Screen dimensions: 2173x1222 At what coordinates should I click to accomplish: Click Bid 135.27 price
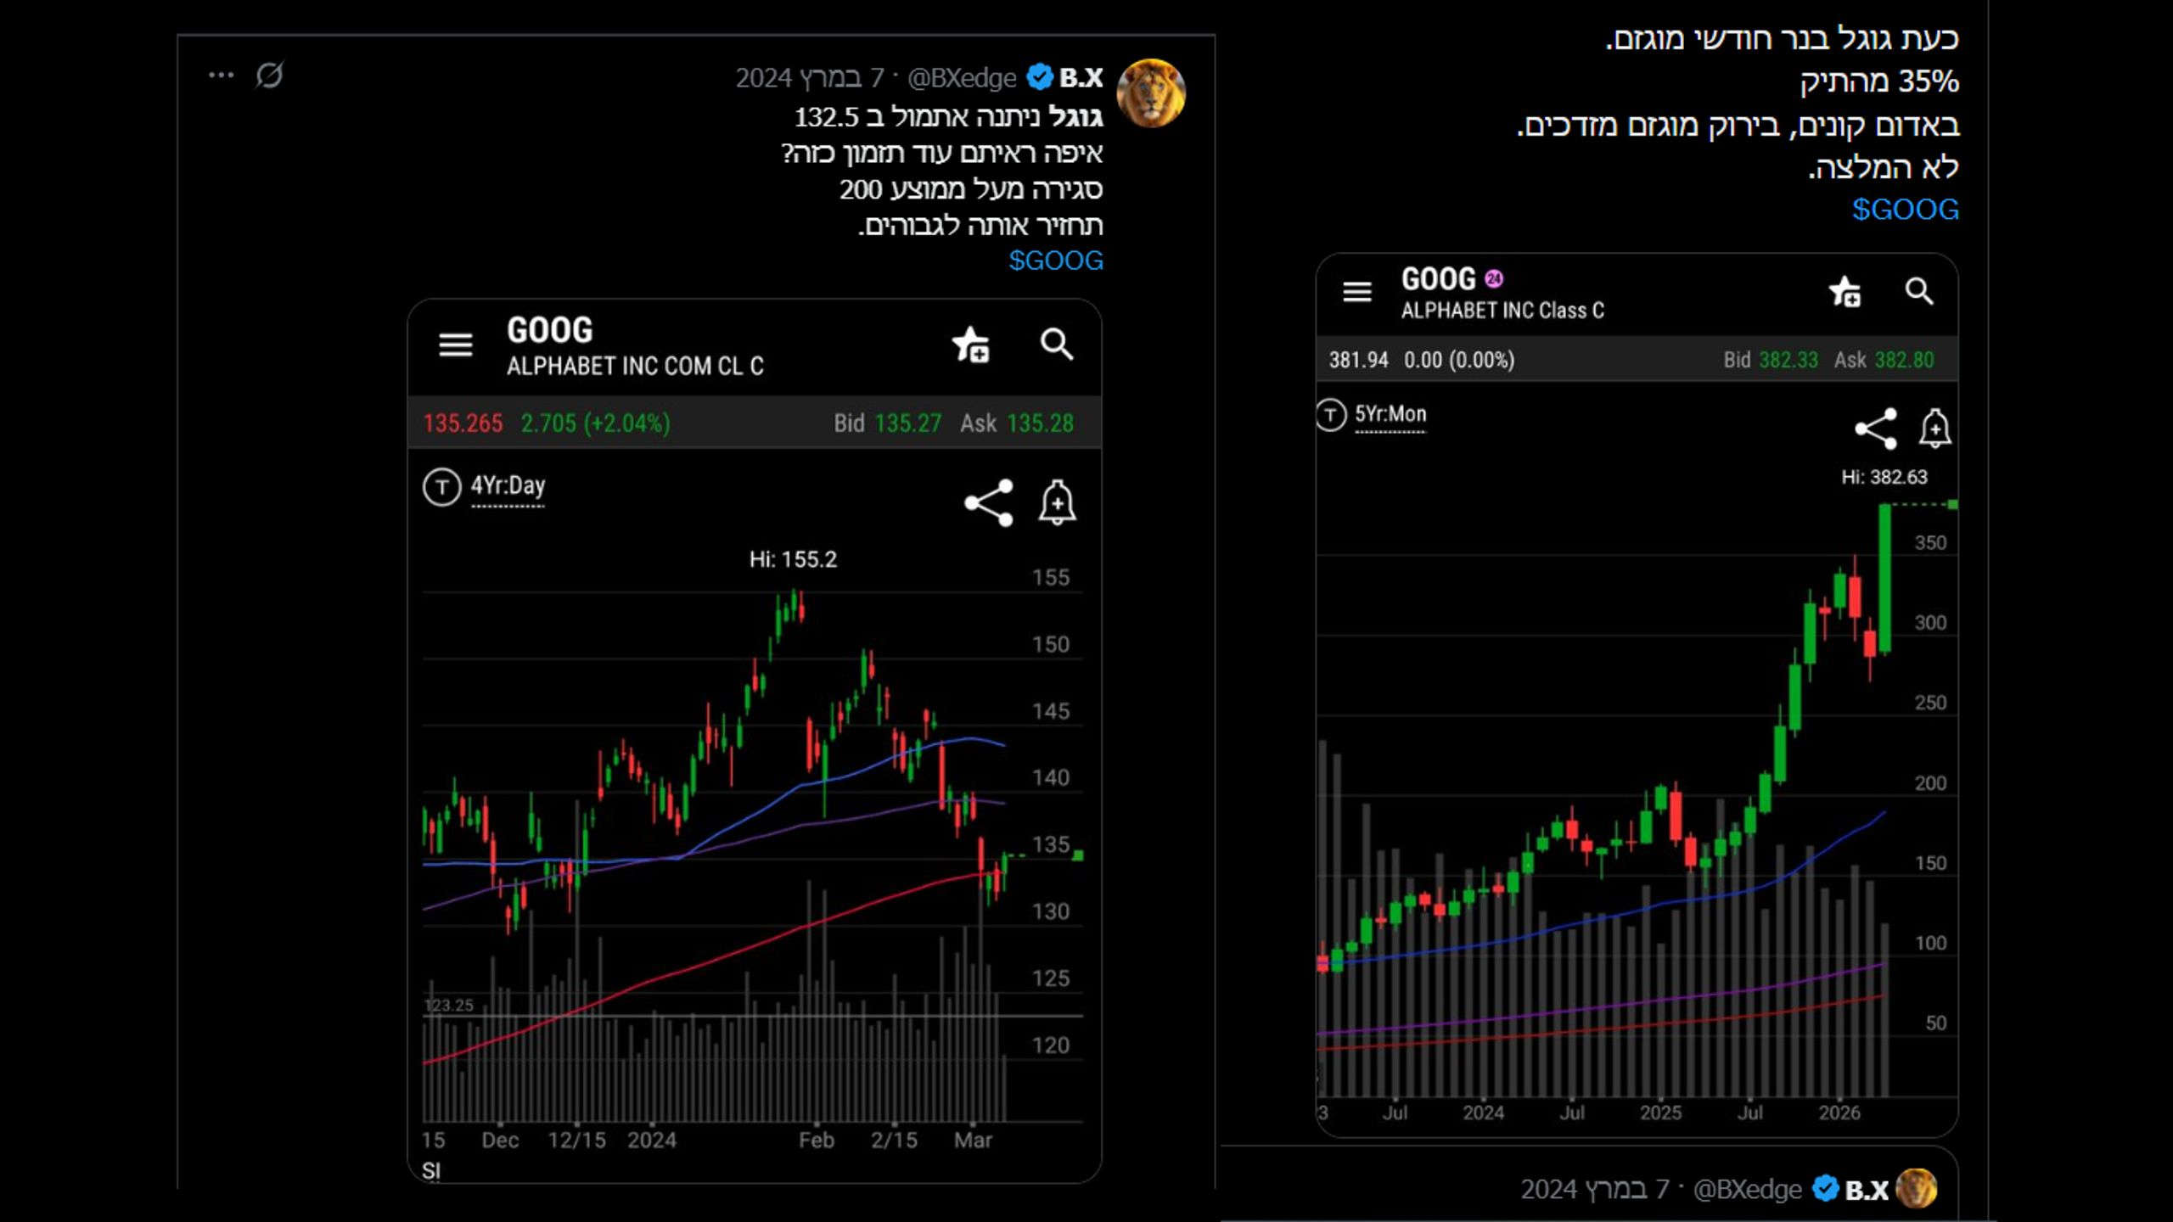pos(887,423)
